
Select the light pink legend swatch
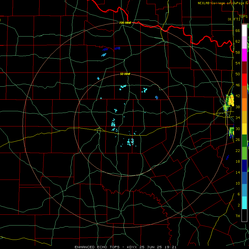[x=244, y=42]
